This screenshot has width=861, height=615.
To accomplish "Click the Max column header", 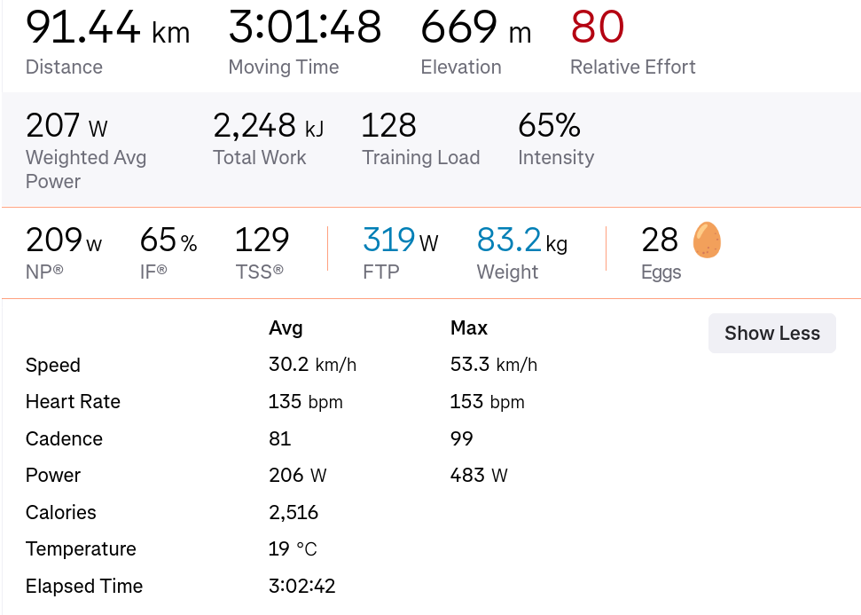I will click(x=469, y=328).
